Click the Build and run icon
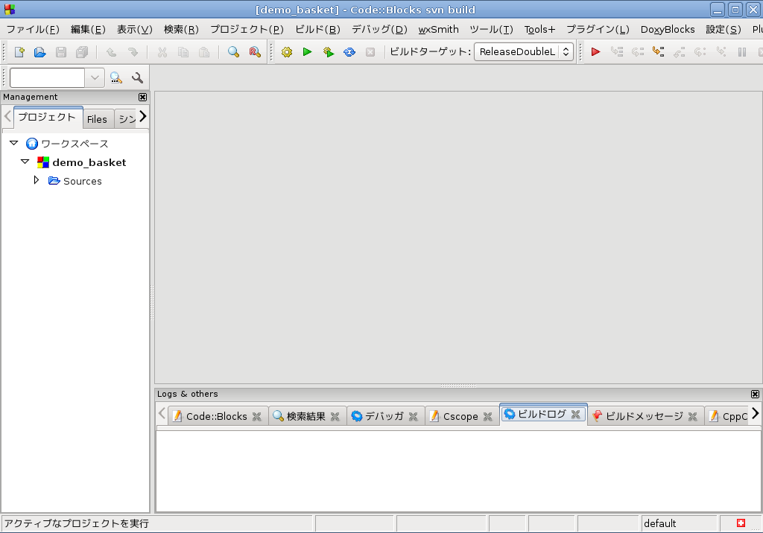The height and width of the screenshot is (533, 763). [329, 51]
